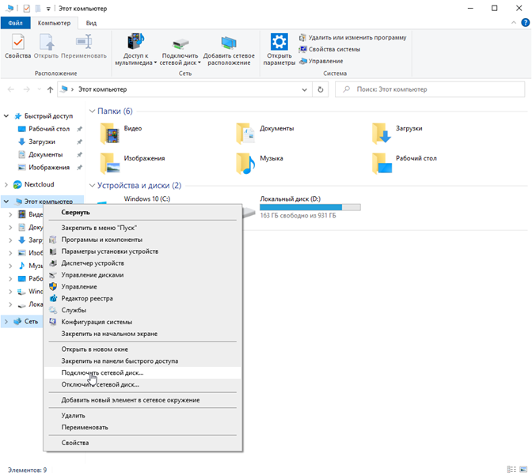This screenshot has width=532, height=476.
Task: Switch to the Вид ribbon tab
Action: point(92,24)
